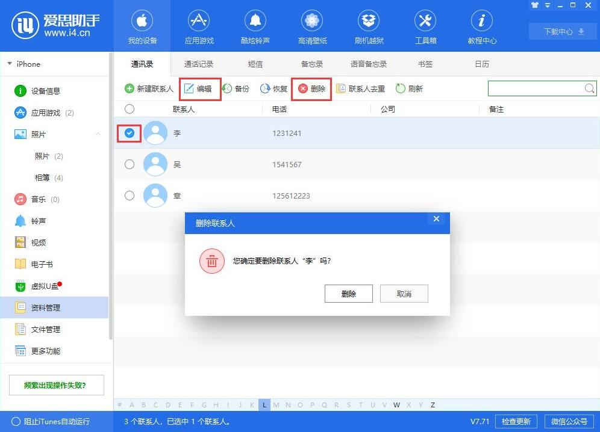Open 高清壁纸 wallpaper section

coord(312,26)
